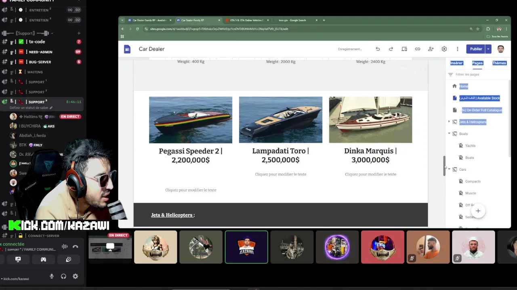
Task: Open Chrome tab search dropdown
Action: (x=122, y=20)
